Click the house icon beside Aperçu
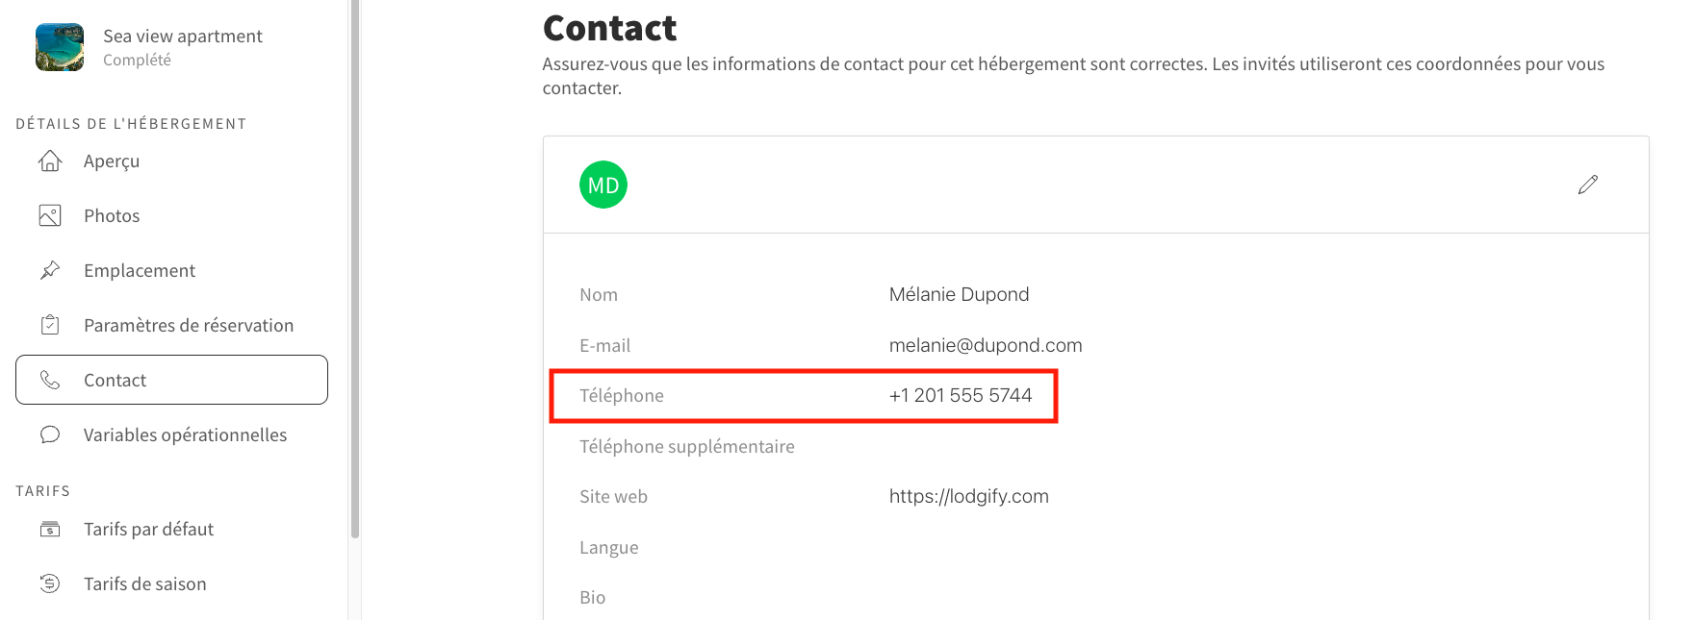This screenshot has height=620, width=1693. tap(50, 161)
